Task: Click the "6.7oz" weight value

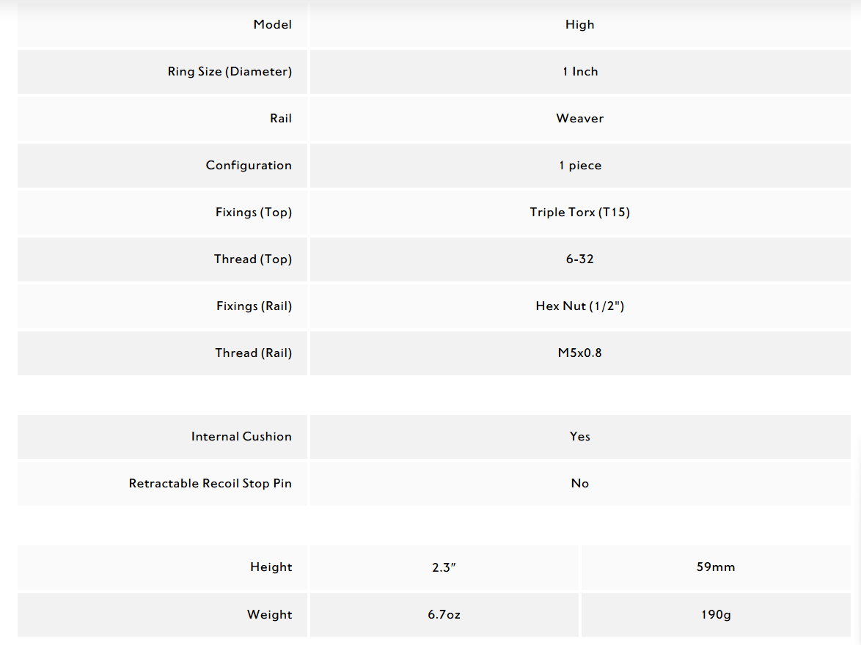Action: (x=444, y=615)
